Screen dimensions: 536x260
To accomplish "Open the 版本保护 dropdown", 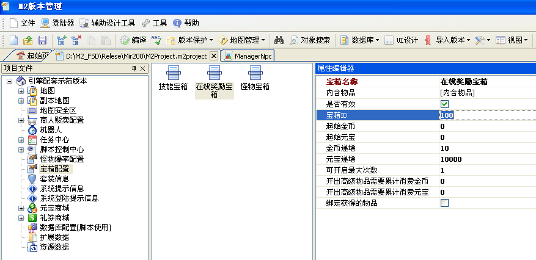I will pyautogui.click(x=189, y=40).
